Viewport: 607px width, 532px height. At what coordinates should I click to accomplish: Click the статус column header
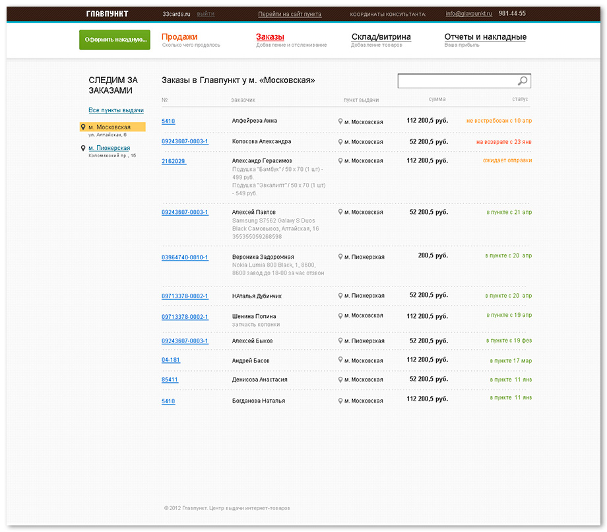click(x=520, y=99)
